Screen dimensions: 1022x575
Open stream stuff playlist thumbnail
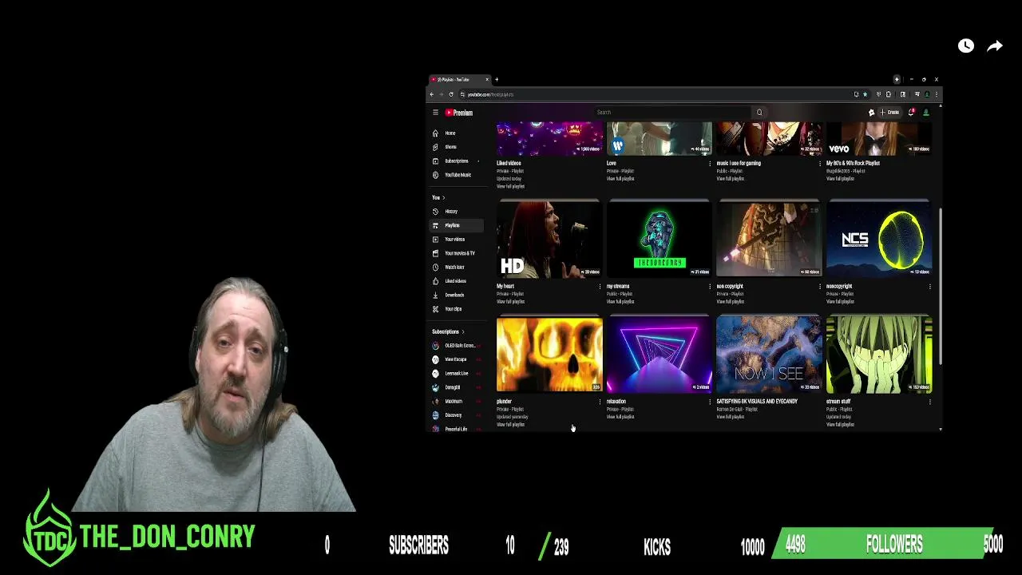coord(879,355)
